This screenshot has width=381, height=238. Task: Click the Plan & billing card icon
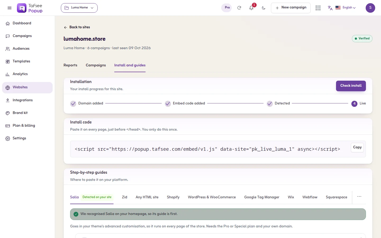coord(8,126)
